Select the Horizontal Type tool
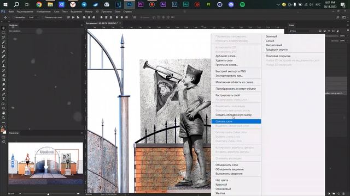 click(3, 99)
